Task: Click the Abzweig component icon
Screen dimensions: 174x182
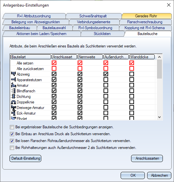Action: (13, 74)
